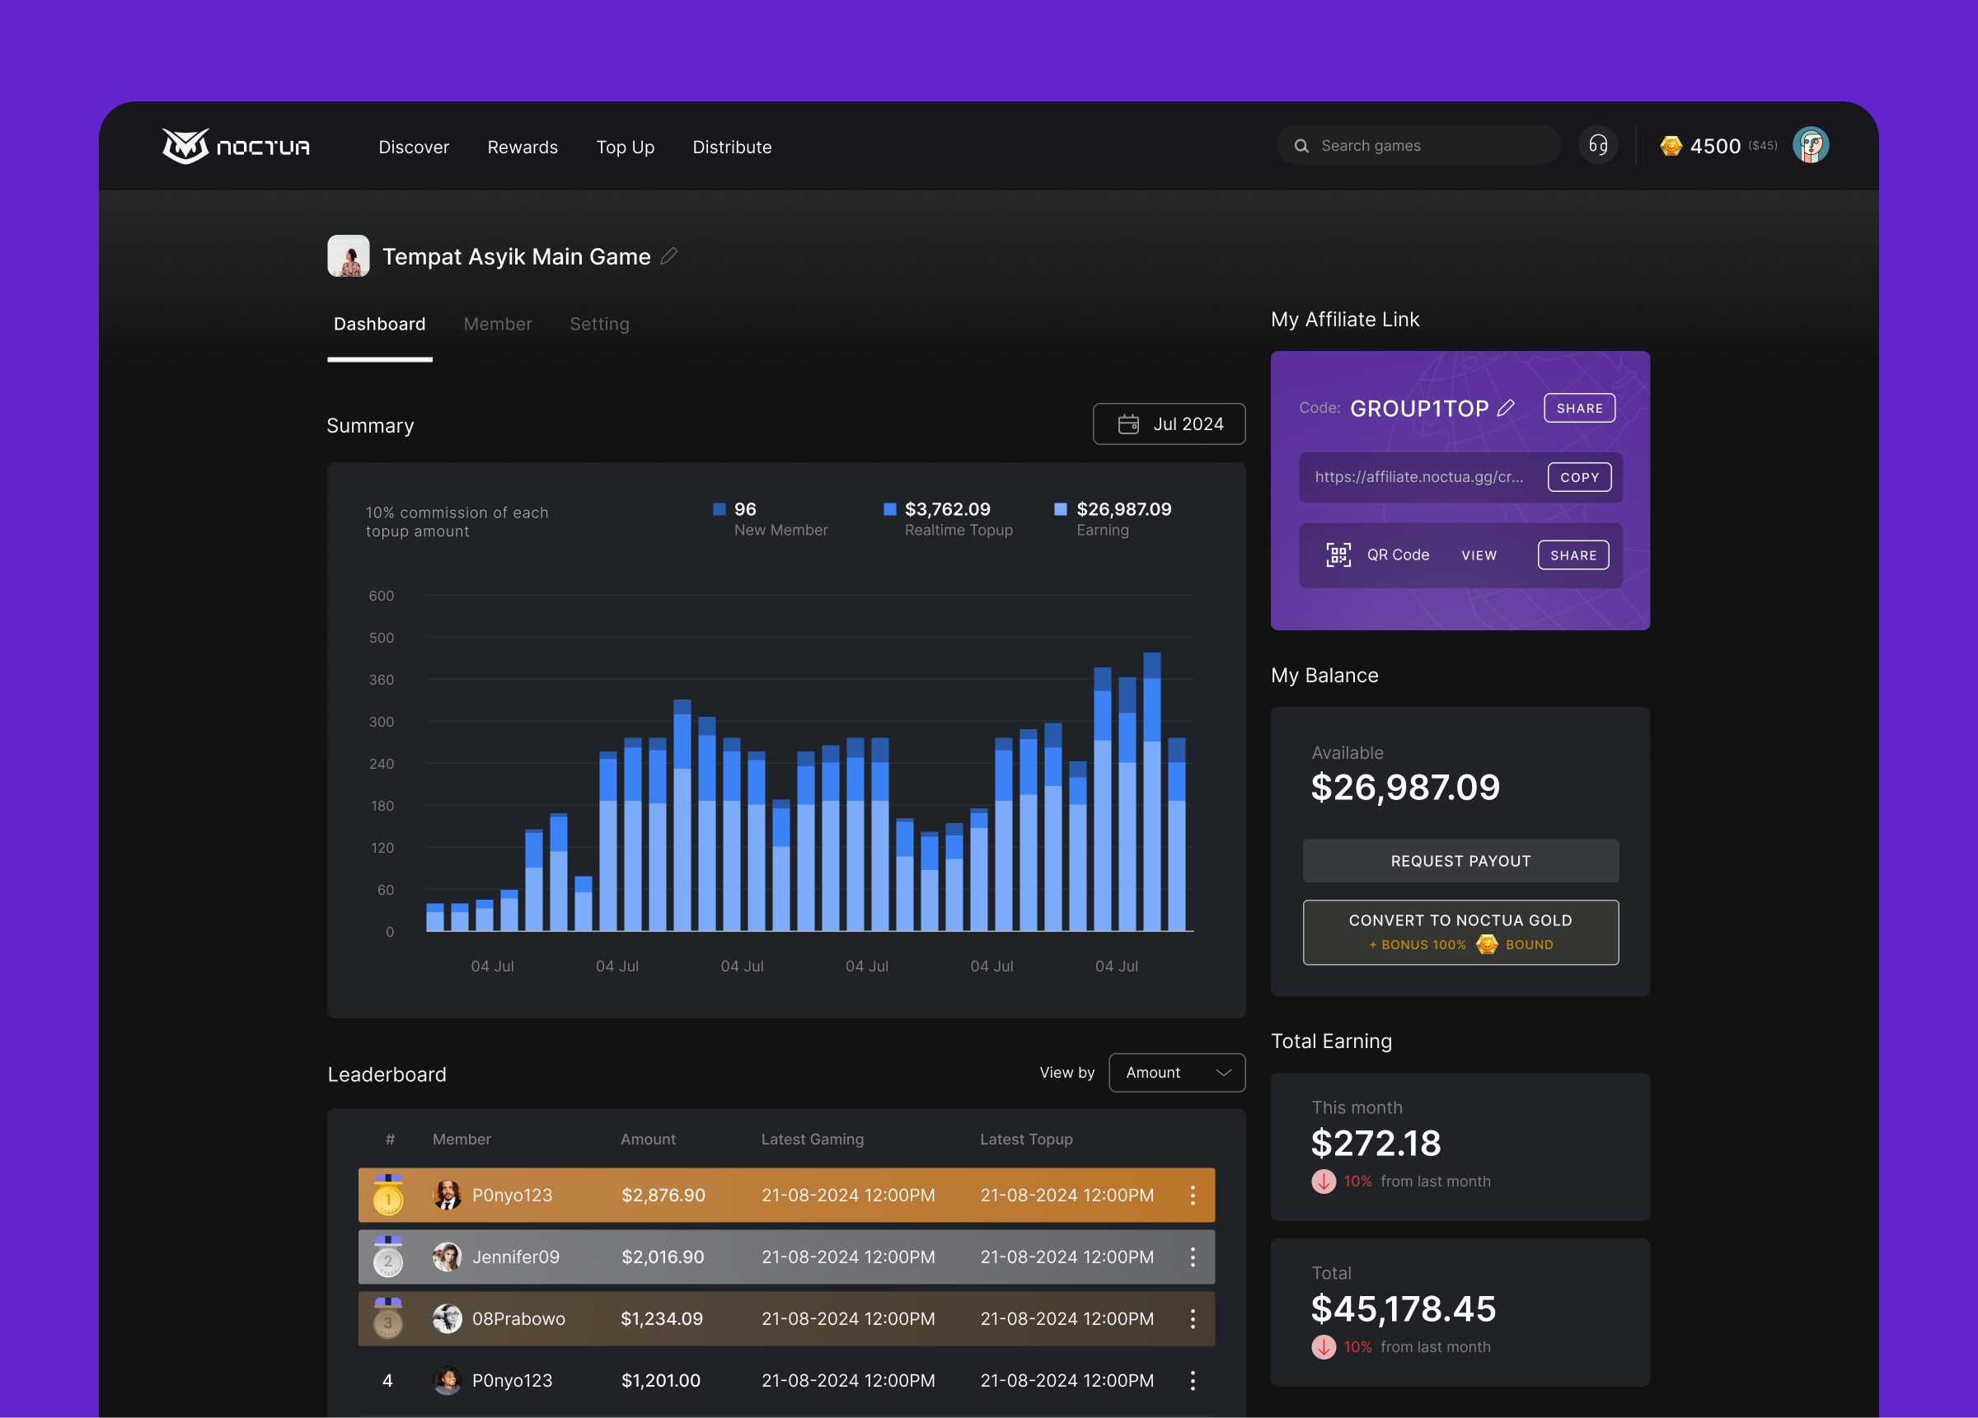Toggle the Earning legend indicator
This screenshot has height=1418, width=1978.
coord(1060,508)
